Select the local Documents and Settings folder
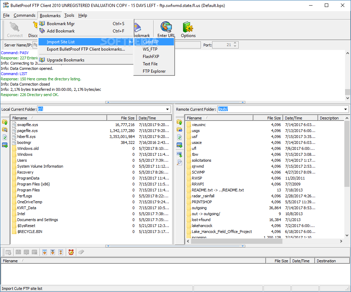The width and height of the screenshot is (351, 292). (x=37, y=220)
